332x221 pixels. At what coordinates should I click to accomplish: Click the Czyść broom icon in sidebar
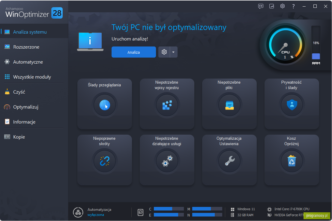coord(7,92)
